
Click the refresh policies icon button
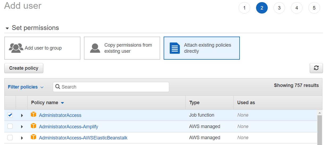316,68
